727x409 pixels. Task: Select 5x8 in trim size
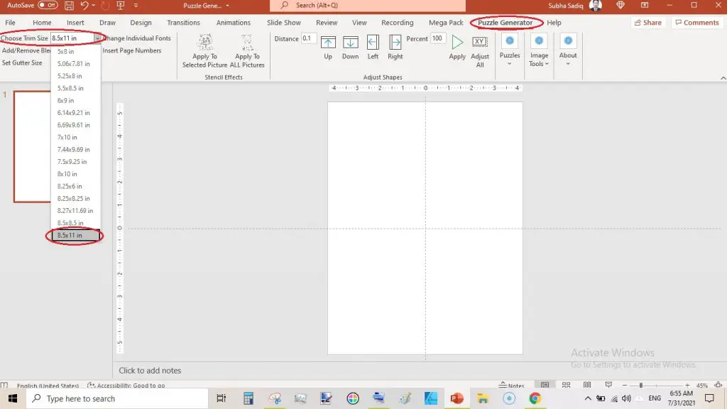[x=65, y=51]
